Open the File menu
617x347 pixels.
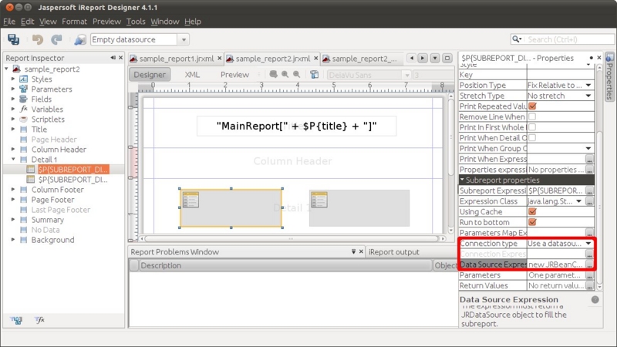pyautogui.click(x=9, y=22)
